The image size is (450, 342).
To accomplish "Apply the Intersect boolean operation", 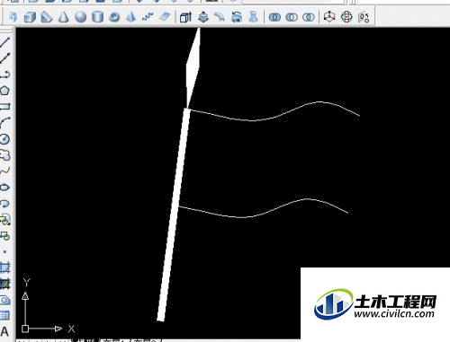I will click(308, 17).
